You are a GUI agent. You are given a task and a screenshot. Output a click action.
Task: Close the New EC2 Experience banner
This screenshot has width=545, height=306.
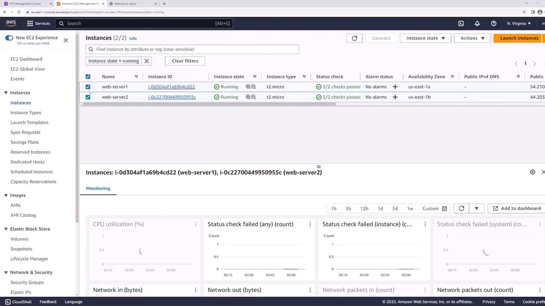point(66,40)
